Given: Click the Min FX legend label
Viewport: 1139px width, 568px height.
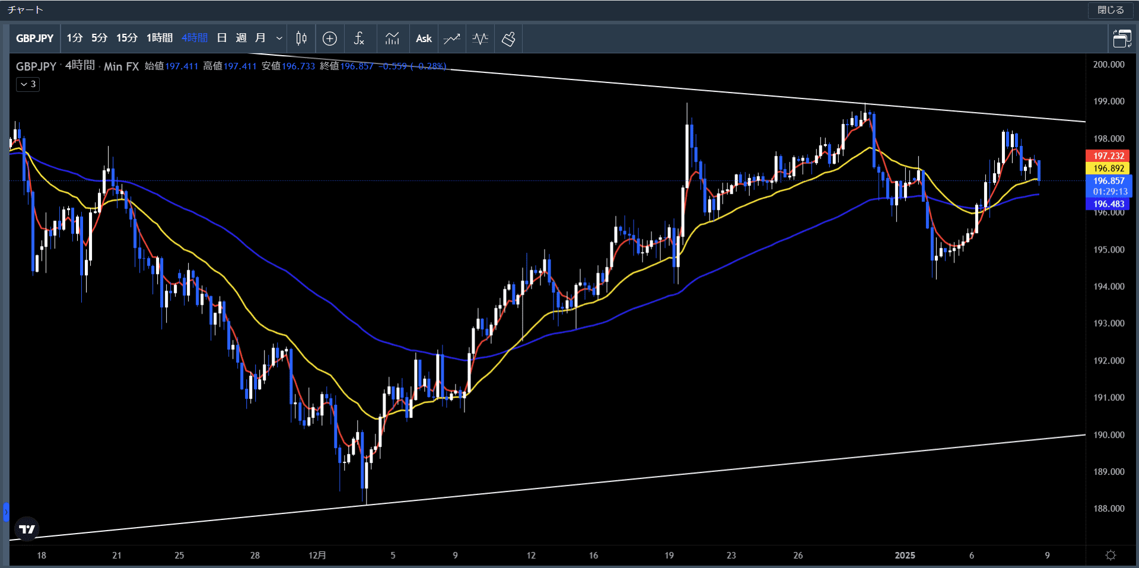Looking at the screenshot, I should (122, 66).
